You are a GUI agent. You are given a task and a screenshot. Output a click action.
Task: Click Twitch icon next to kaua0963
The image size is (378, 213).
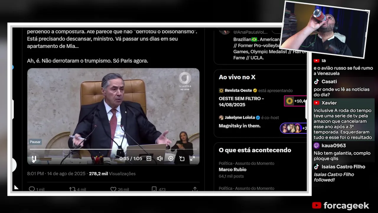click(x=317, y=146)
